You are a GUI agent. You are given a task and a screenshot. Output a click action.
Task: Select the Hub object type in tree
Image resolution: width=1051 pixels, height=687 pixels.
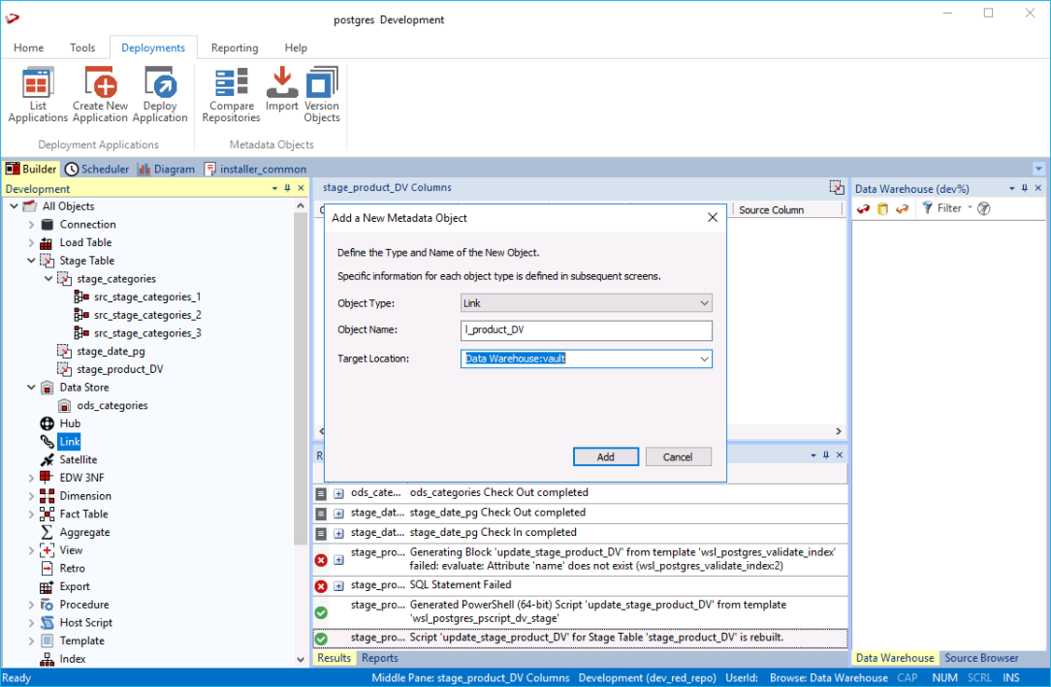click(x=70, y=423)
